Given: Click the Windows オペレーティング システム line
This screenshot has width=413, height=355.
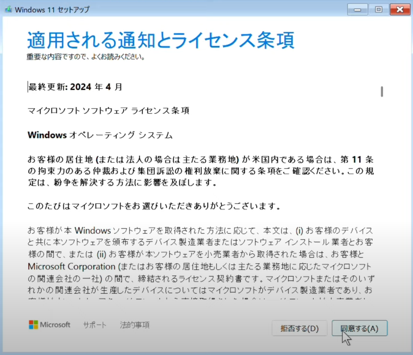Looking at the screenshot, I should tap(100, 135).
